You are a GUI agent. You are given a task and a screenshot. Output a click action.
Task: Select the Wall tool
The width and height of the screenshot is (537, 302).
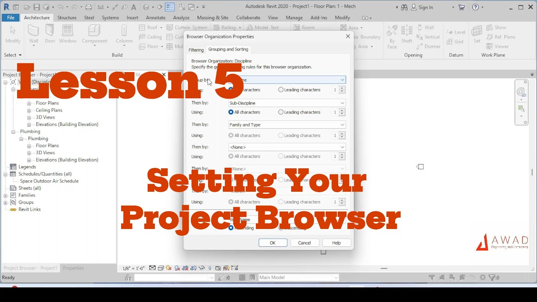point(34,34)
